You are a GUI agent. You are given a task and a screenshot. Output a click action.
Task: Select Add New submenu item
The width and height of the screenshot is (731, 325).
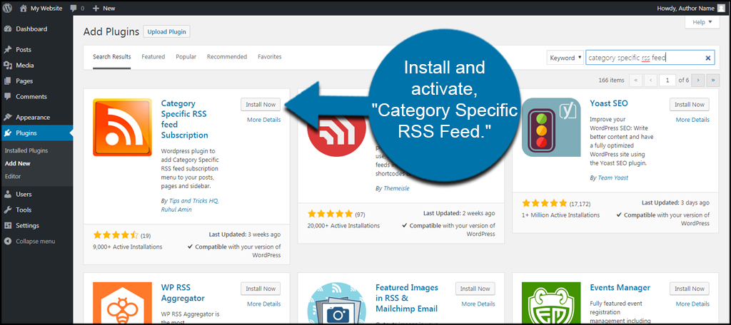pyautogui.click(x=17, y=163)
